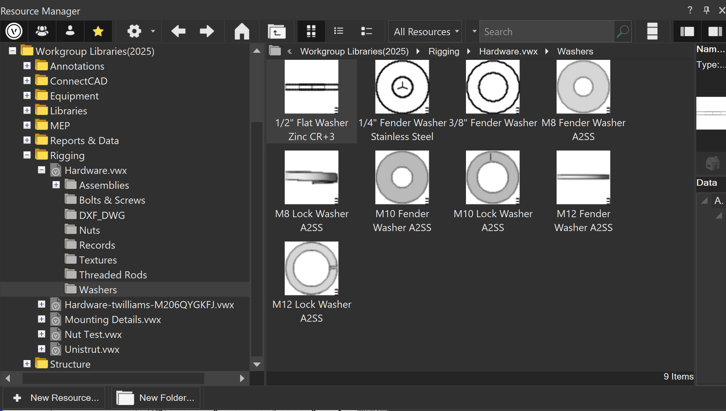Switch to detailed list view
This screenshot has width=726, height=411.
(x=366, y=31)
